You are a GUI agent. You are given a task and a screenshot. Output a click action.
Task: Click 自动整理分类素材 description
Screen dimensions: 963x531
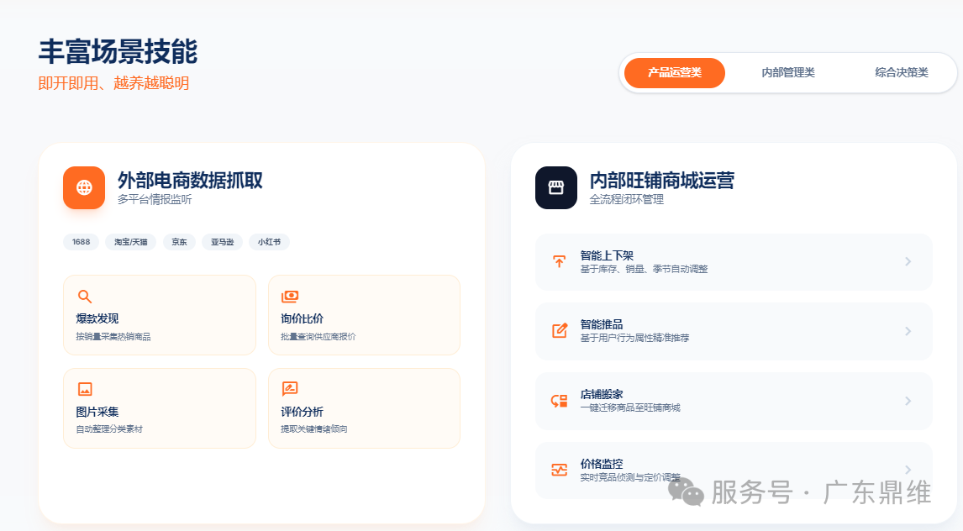[x=108, y=429]
